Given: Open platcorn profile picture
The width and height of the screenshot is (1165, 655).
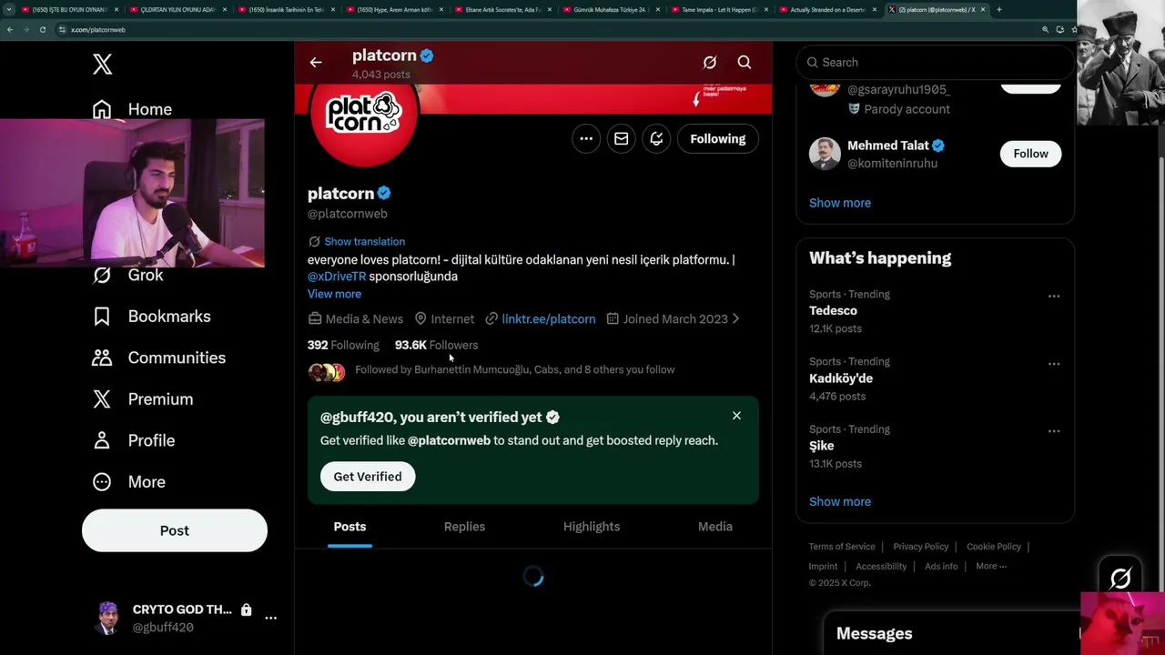Looking at the screenshot, I should 364,114.
